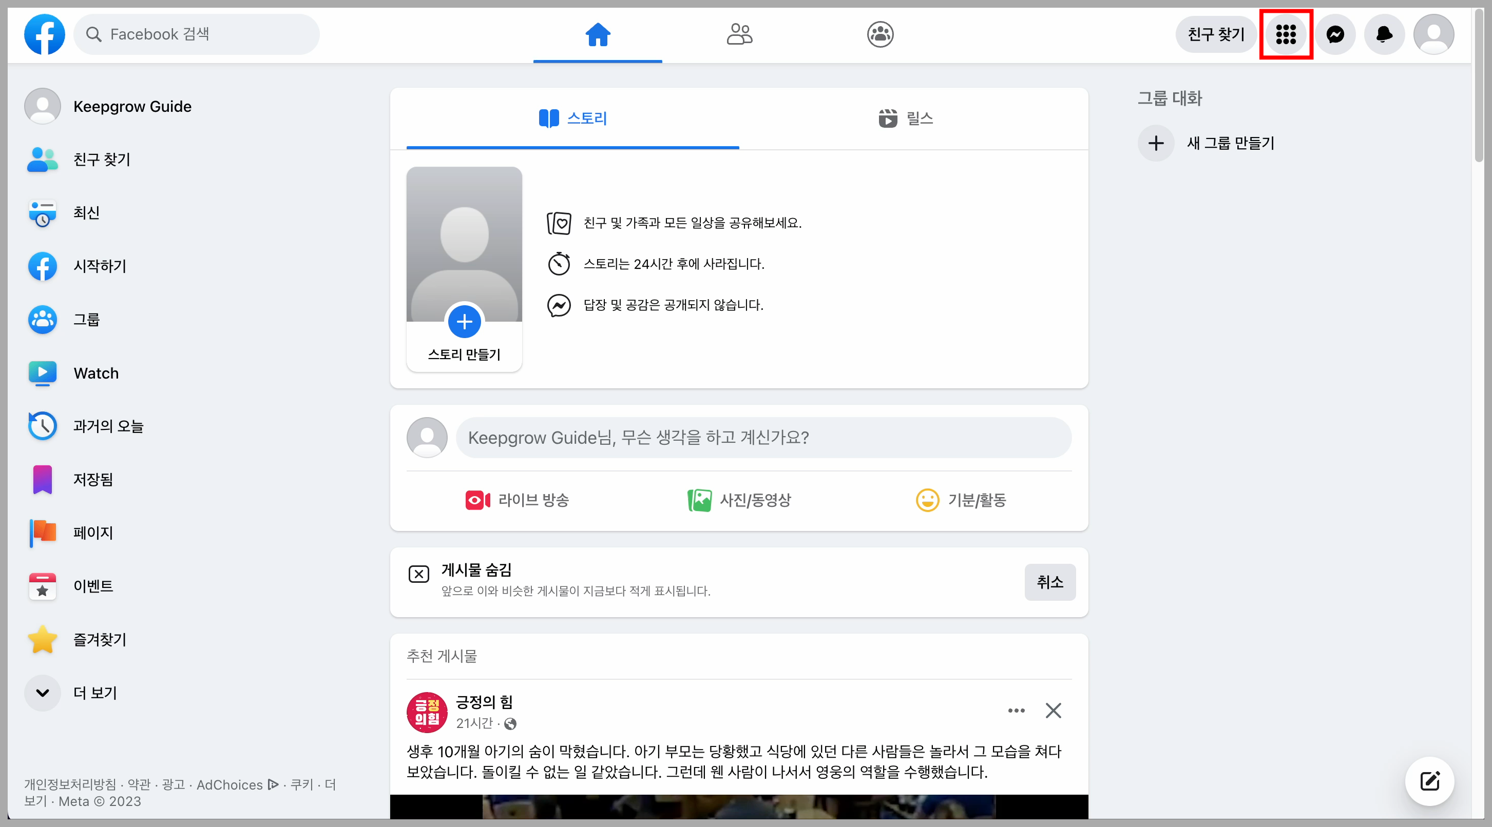
Task: Switch to the 릴스 tab
Action: pyautogui.click(x=905, y=118)
